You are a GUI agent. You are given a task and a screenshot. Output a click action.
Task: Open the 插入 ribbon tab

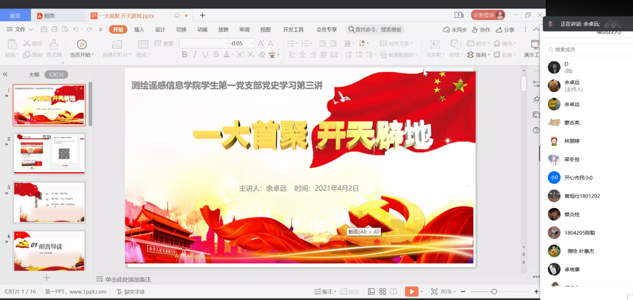coord(139,29)
